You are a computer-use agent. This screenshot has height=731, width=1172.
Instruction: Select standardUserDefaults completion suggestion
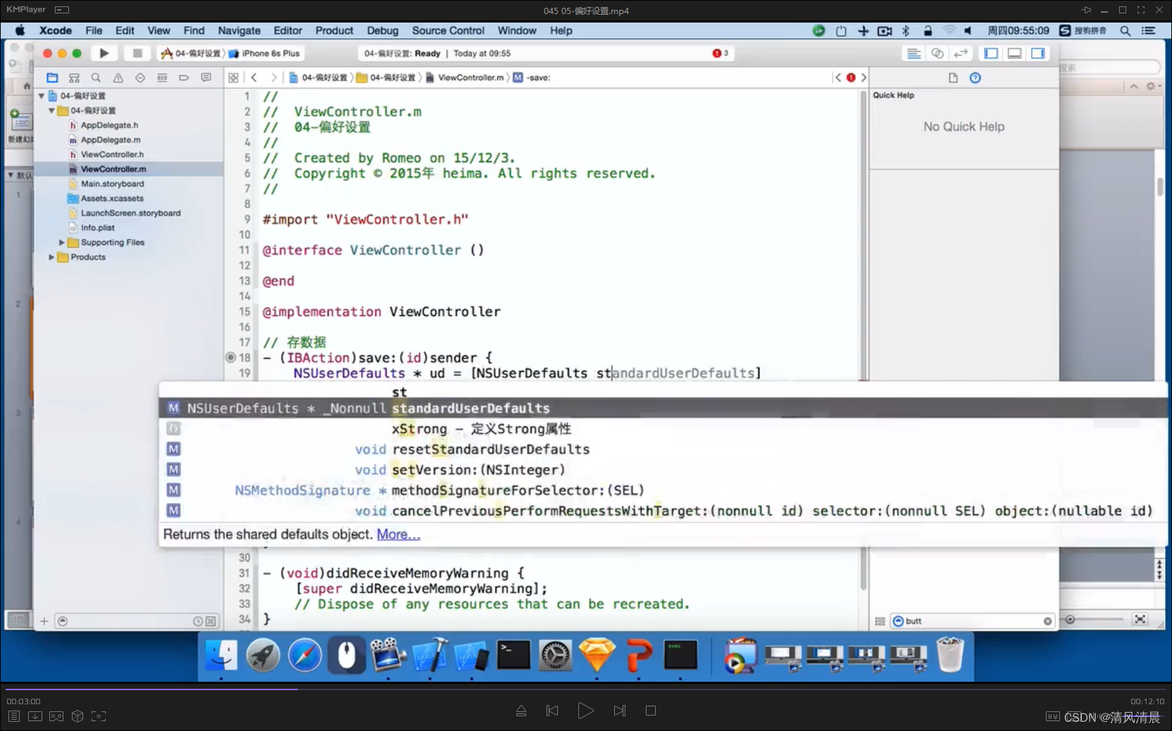[x=663, y=408]
